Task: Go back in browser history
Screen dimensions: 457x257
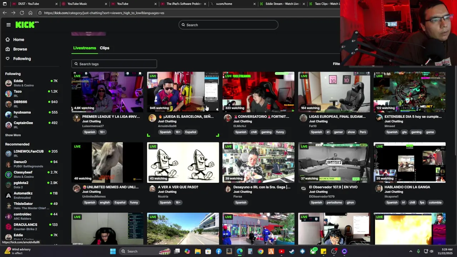Action: (5, 13)
